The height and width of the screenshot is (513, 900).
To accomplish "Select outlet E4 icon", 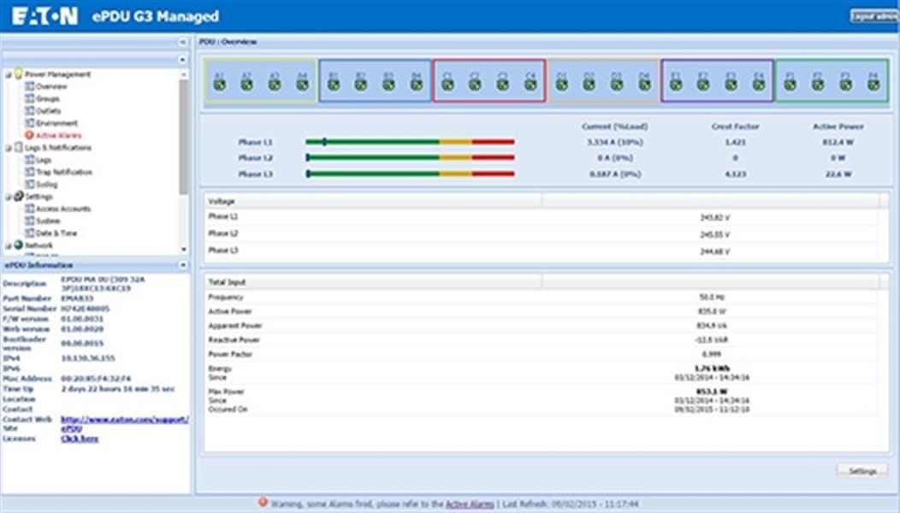I will [x=760, y=85].
